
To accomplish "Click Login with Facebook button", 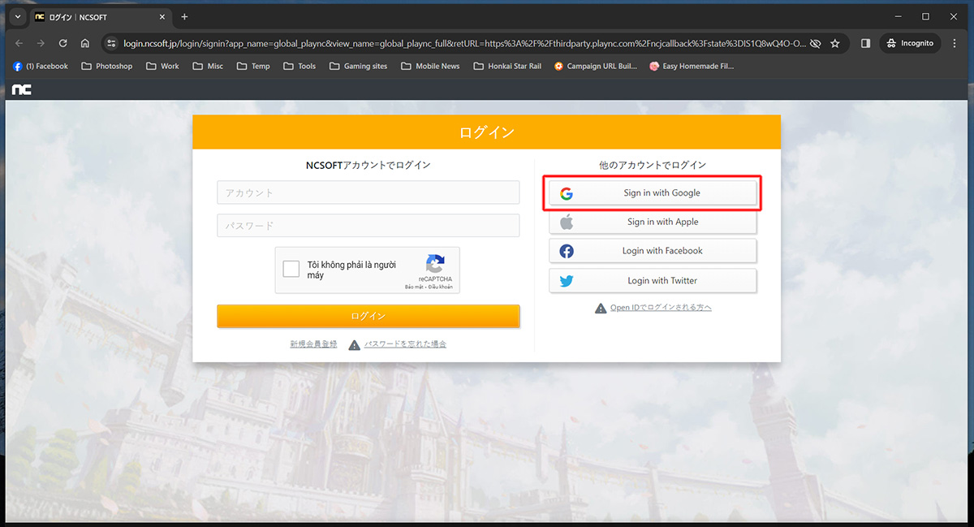I will 653,251.
